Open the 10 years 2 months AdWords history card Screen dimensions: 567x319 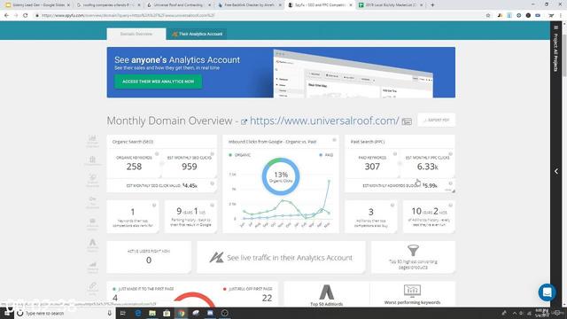[x=429, y=216]
